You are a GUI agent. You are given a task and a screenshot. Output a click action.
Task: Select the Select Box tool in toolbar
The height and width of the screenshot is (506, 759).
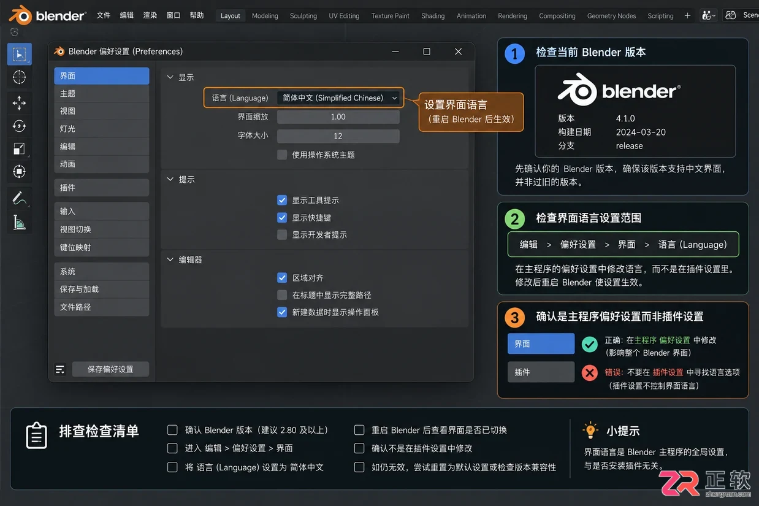(19, 54)
